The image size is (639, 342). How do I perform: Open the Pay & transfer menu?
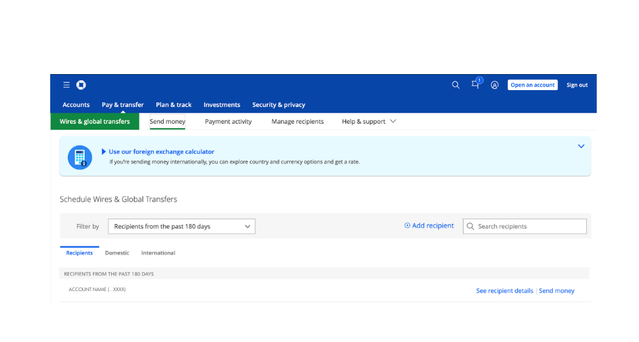122,105
